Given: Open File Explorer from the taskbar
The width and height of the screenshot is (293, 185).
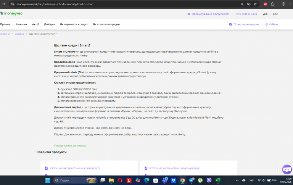Looking at the screenshot, I should point(111,180).
